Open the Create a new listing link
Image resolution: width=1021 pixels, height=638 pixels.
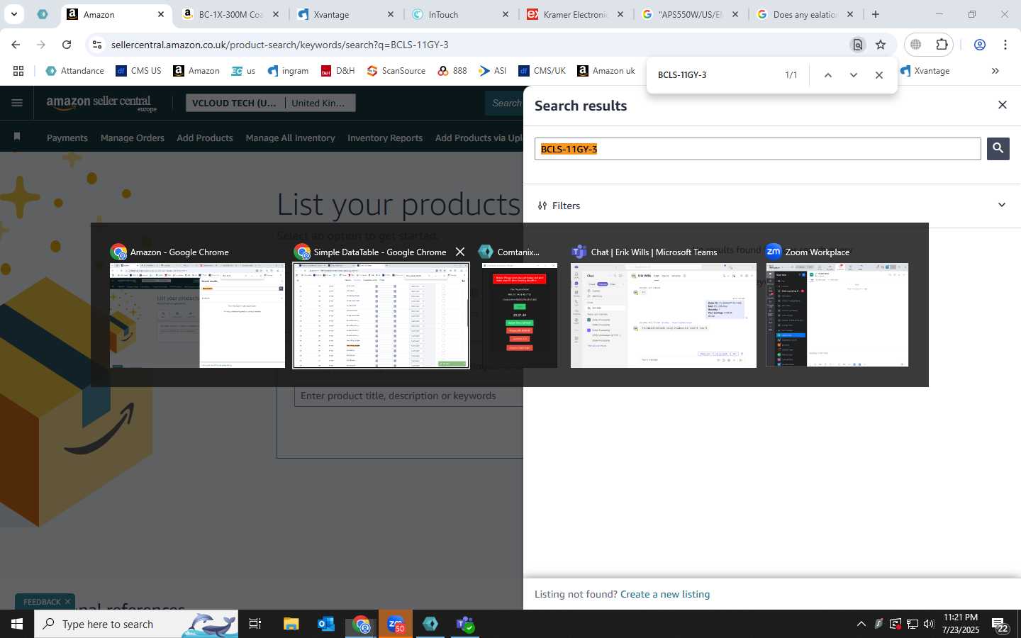664,594
